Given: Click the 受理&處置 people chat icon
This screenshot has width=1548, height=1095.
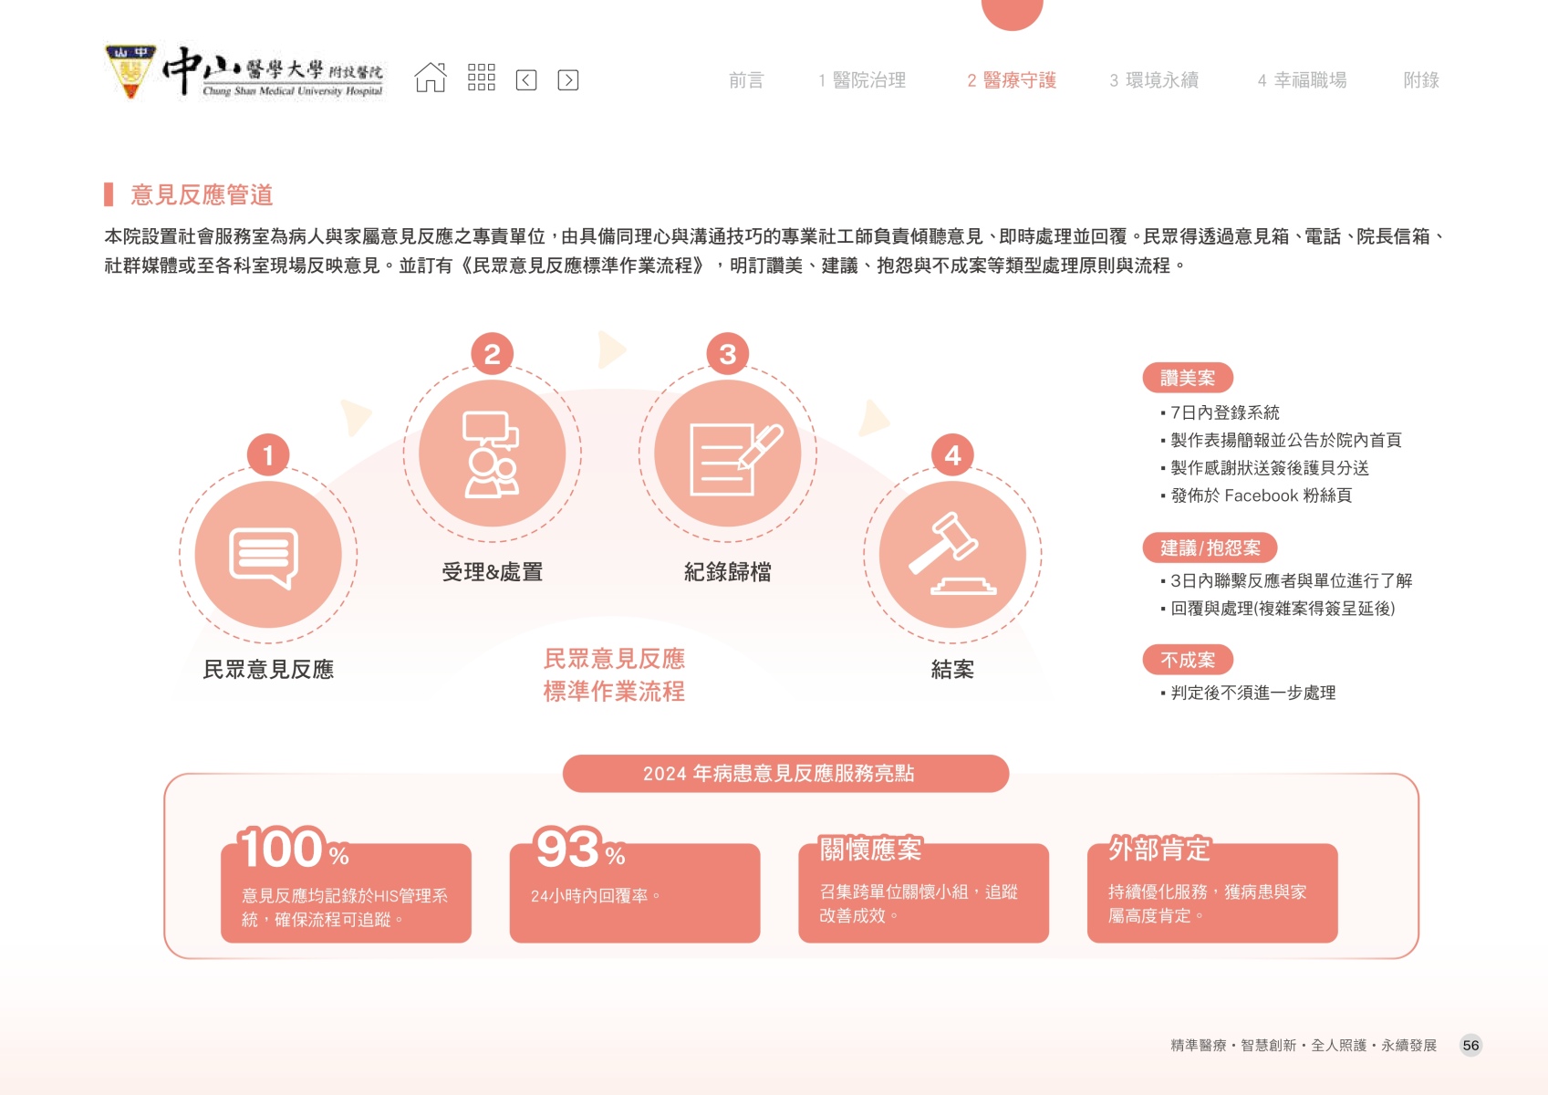Looking at the screenshot, I should coord(492,454).
